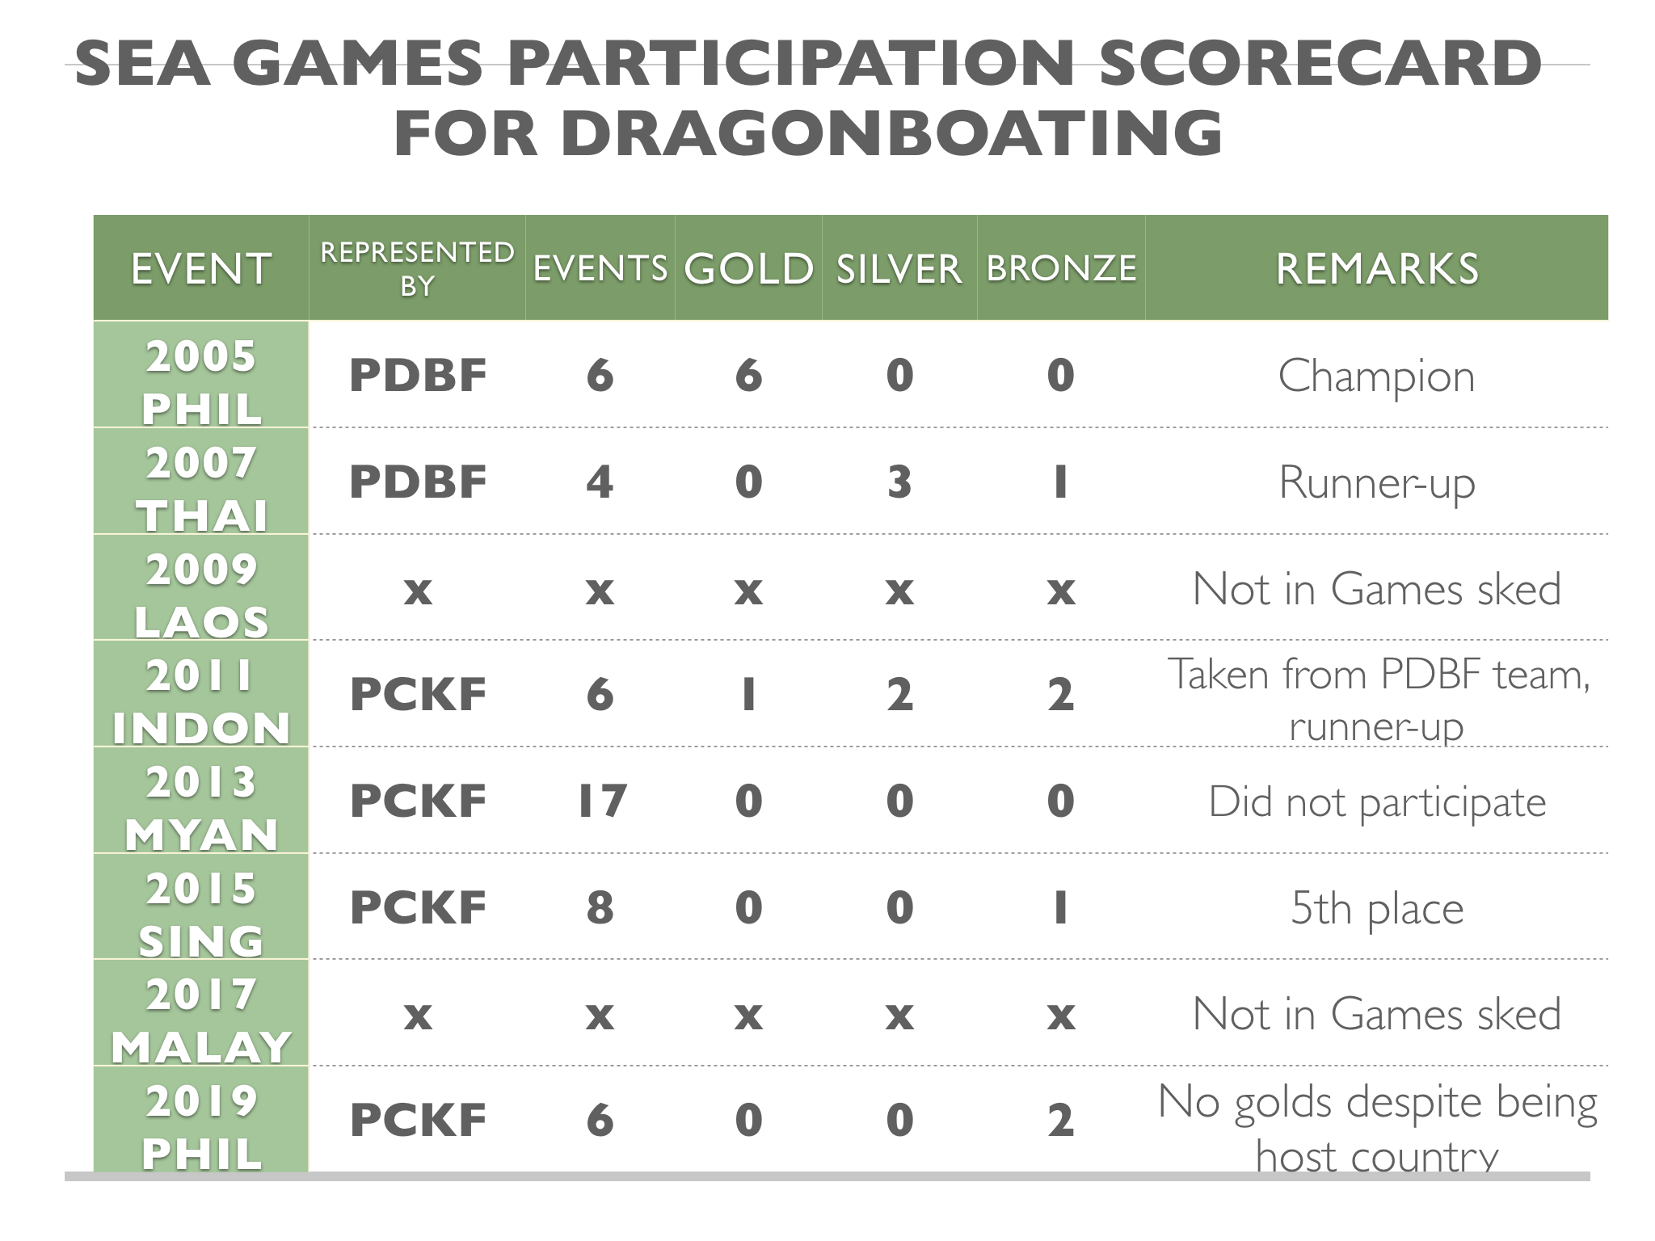
Task: Select the BRONZE column header
Action: (1061, 268)
